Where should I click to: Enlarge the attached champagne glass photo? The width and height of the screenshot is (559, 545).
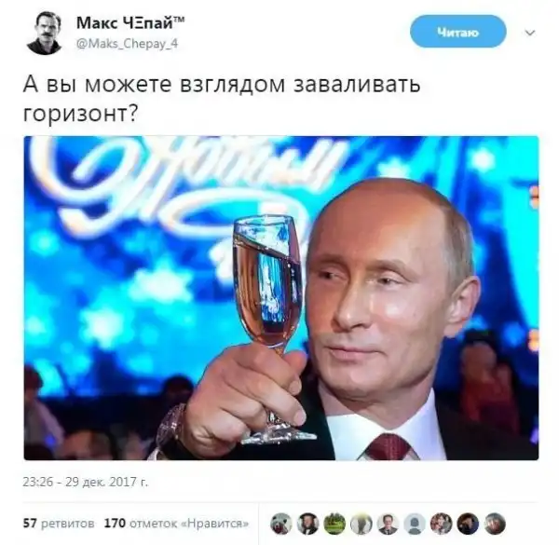(281, 298)
